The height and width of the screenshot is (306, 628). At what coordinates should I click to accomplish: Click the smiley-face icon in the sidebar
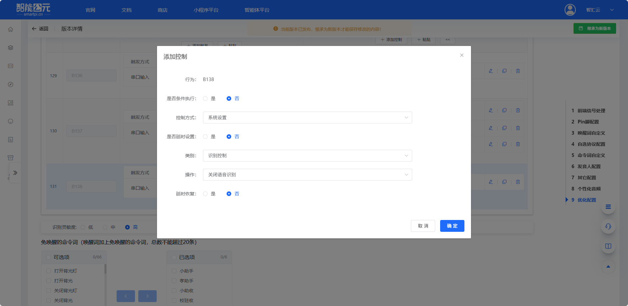[10, 121]
